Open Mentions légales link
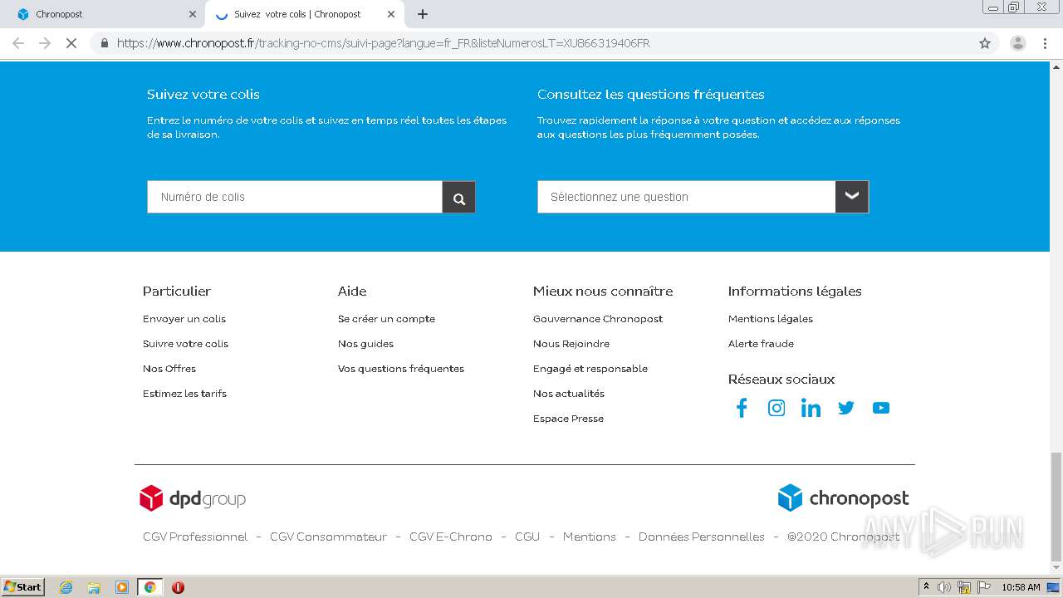The height and width of the screenshot is (598, 1063). point(771,319)
